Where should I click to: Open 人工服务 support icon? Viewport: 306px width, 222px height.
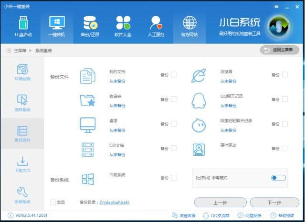(156, 22)
